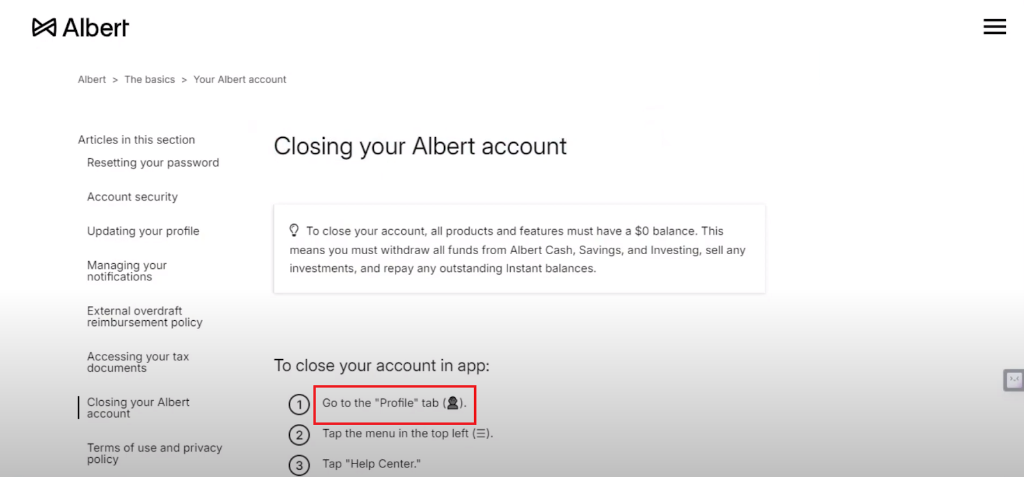Open the hamburger menu at top right
The width and height of the screenshot is (1024, 477).
point(995,26)
